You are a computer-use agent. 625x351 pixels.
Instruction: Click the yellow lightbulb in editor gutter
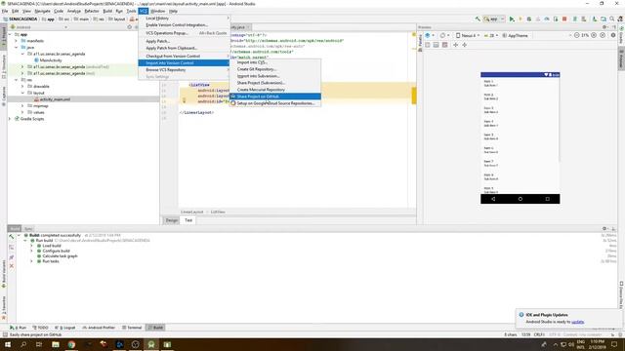pyautogui.click(x=185, y=100)
